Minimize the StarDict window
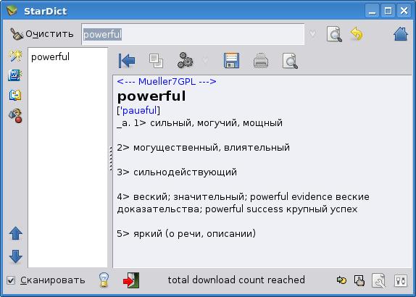The image size is (416, 297). [372, 11]
